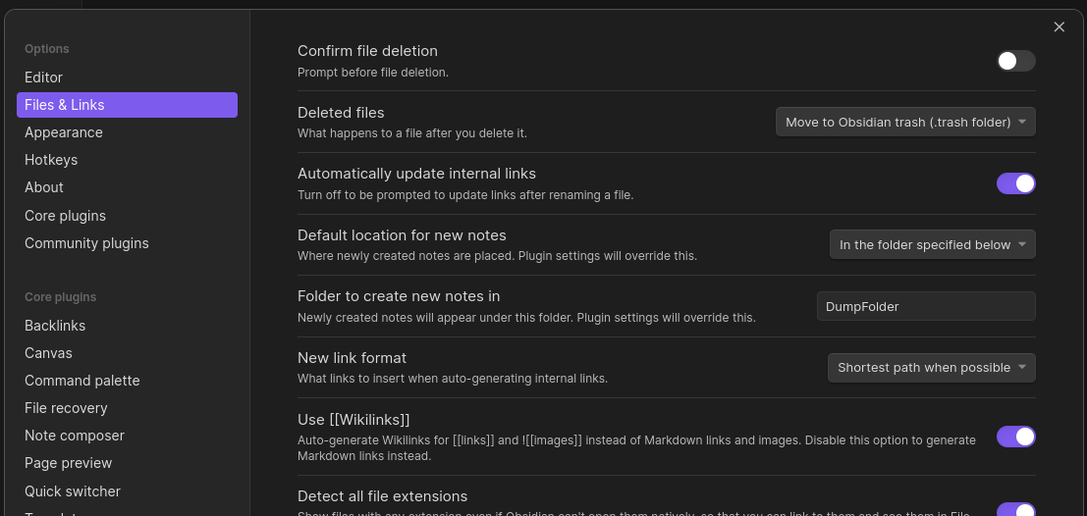Disable Automatically update internal links

click(x=1015, y=183)
